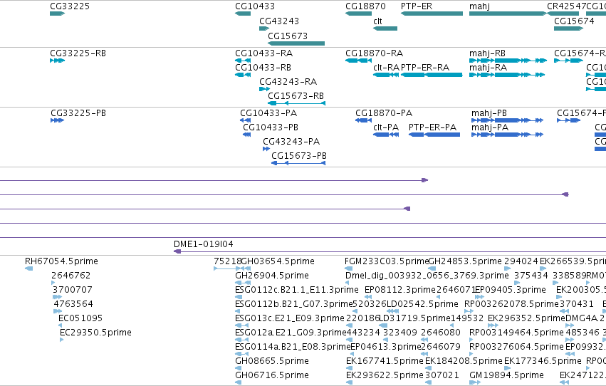
Task: Select transcript CG10433-RB
Action: tap(263, 67)
